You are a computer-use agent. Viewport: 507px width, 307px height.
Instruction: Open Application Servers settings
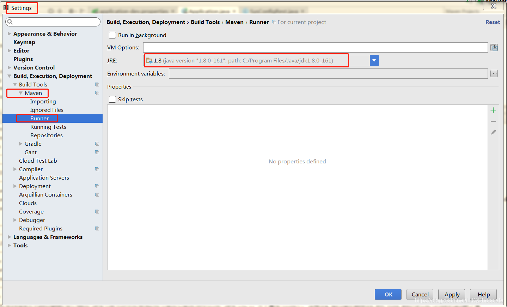(x=44, y=178)
